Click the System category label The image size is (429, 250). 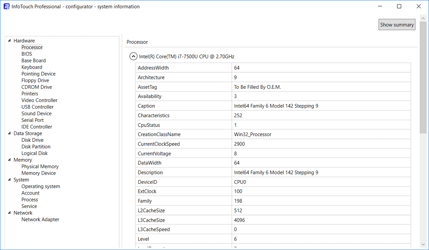tap(21, 180)
